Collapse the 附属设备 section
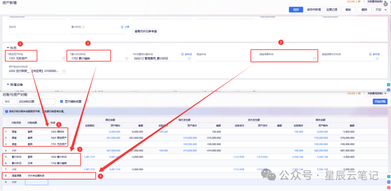The height and width of the screenshot is (191, 391). (x=8, y=85)
